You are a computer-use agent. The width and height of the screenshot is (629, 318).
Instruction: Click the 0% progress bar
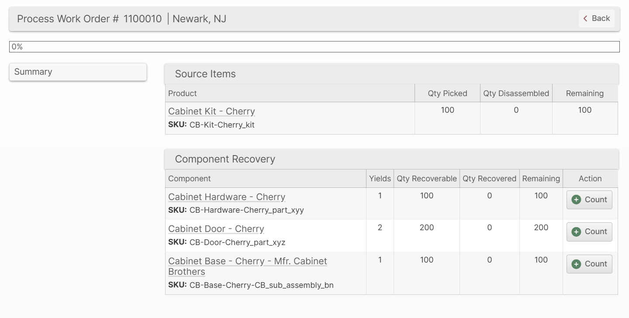pyautogui.click(x=314, y=47)
